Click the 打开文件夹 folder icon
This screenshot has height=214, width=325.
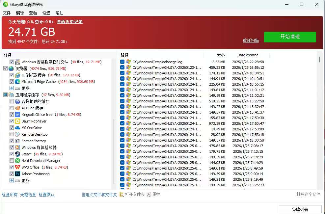point(121,195)
